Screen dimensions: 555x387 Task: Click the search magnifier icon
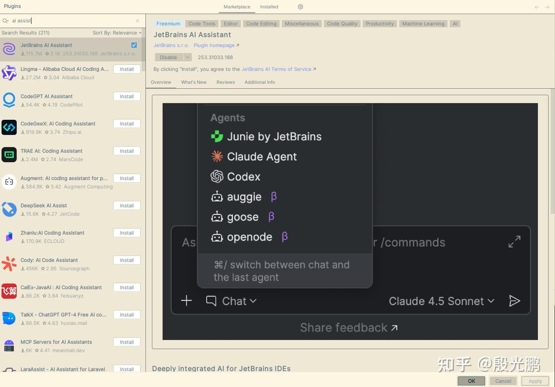click(5, 21)
